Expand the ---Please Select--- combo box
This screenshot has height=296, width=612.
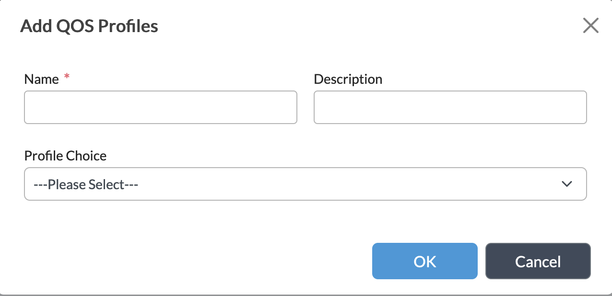(306, 184)
